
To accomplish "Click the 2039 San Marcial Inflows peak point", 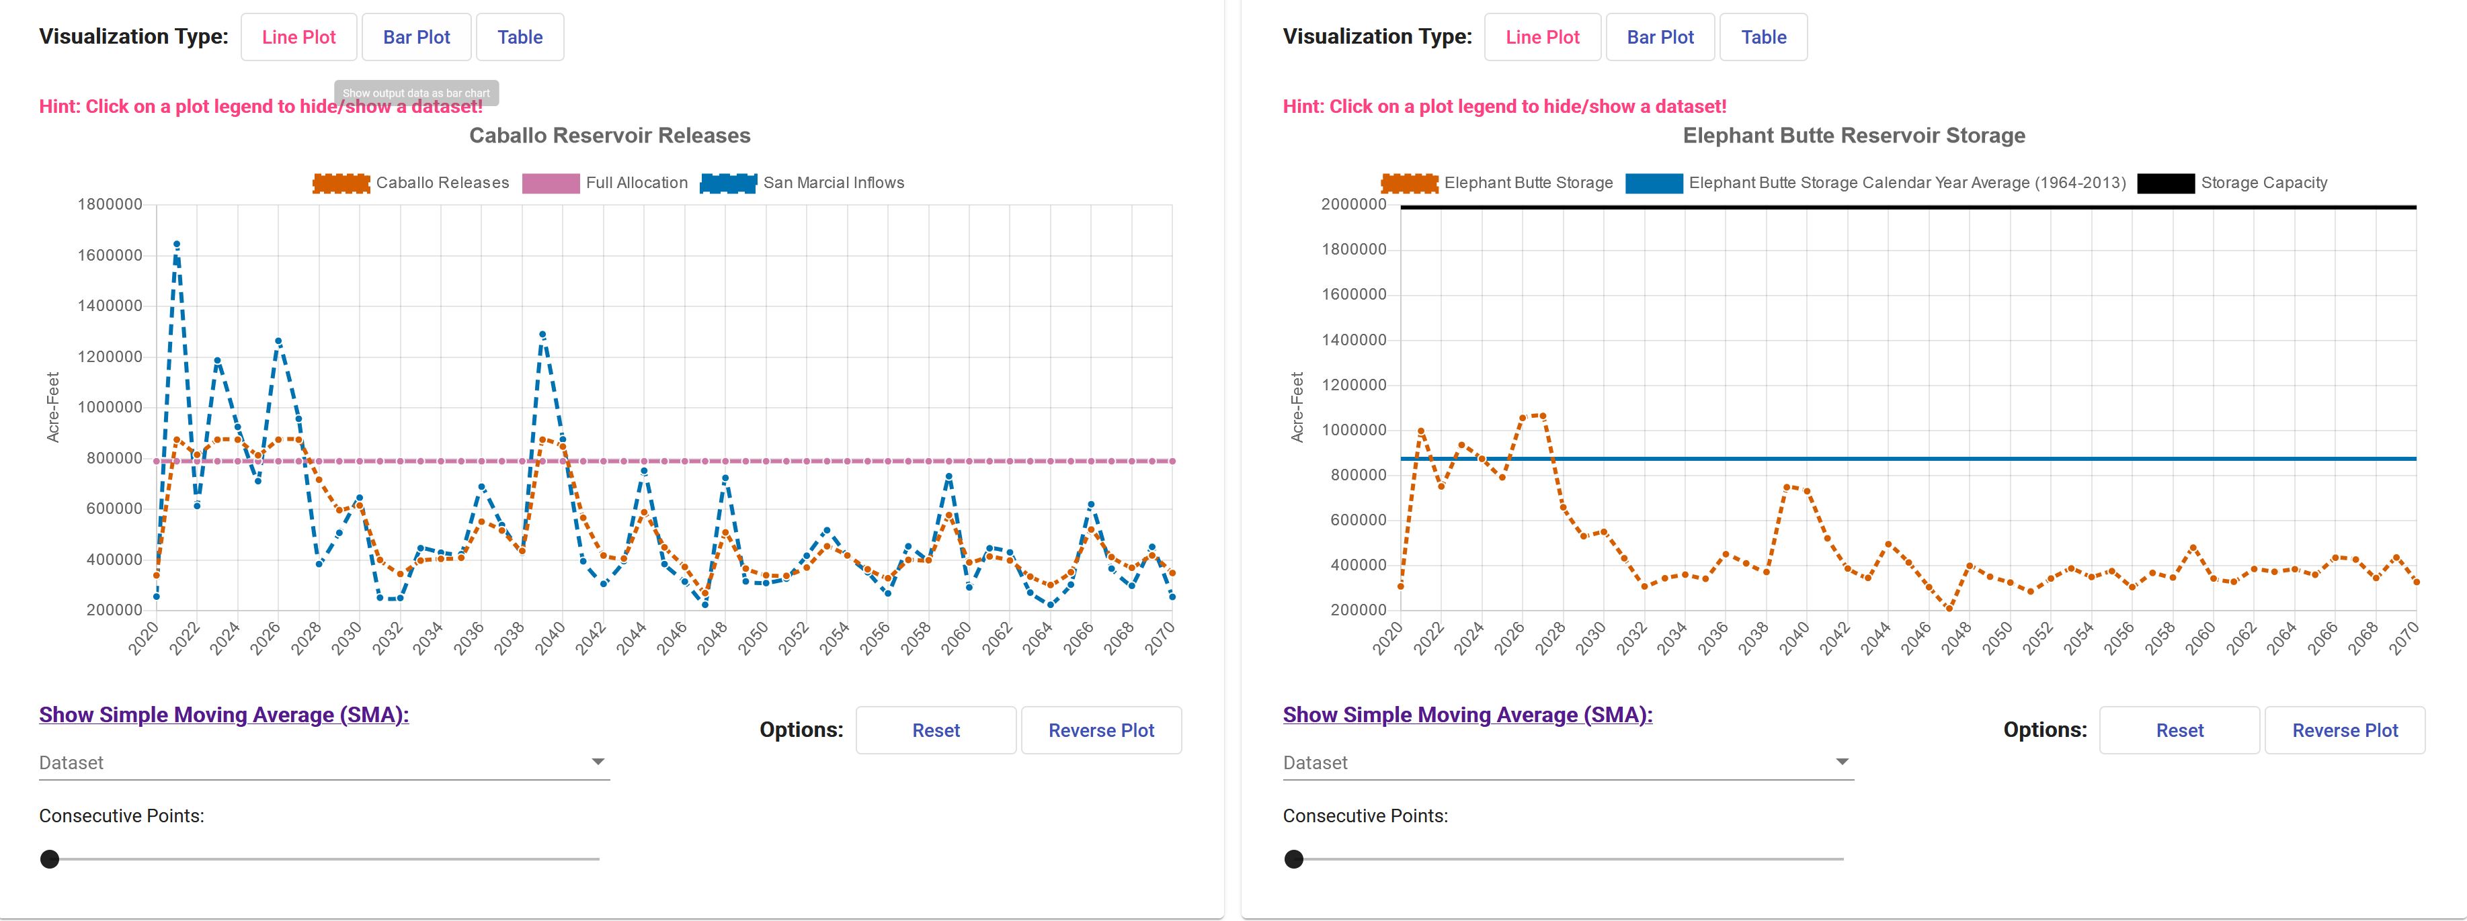I will (x=543, y=335).
